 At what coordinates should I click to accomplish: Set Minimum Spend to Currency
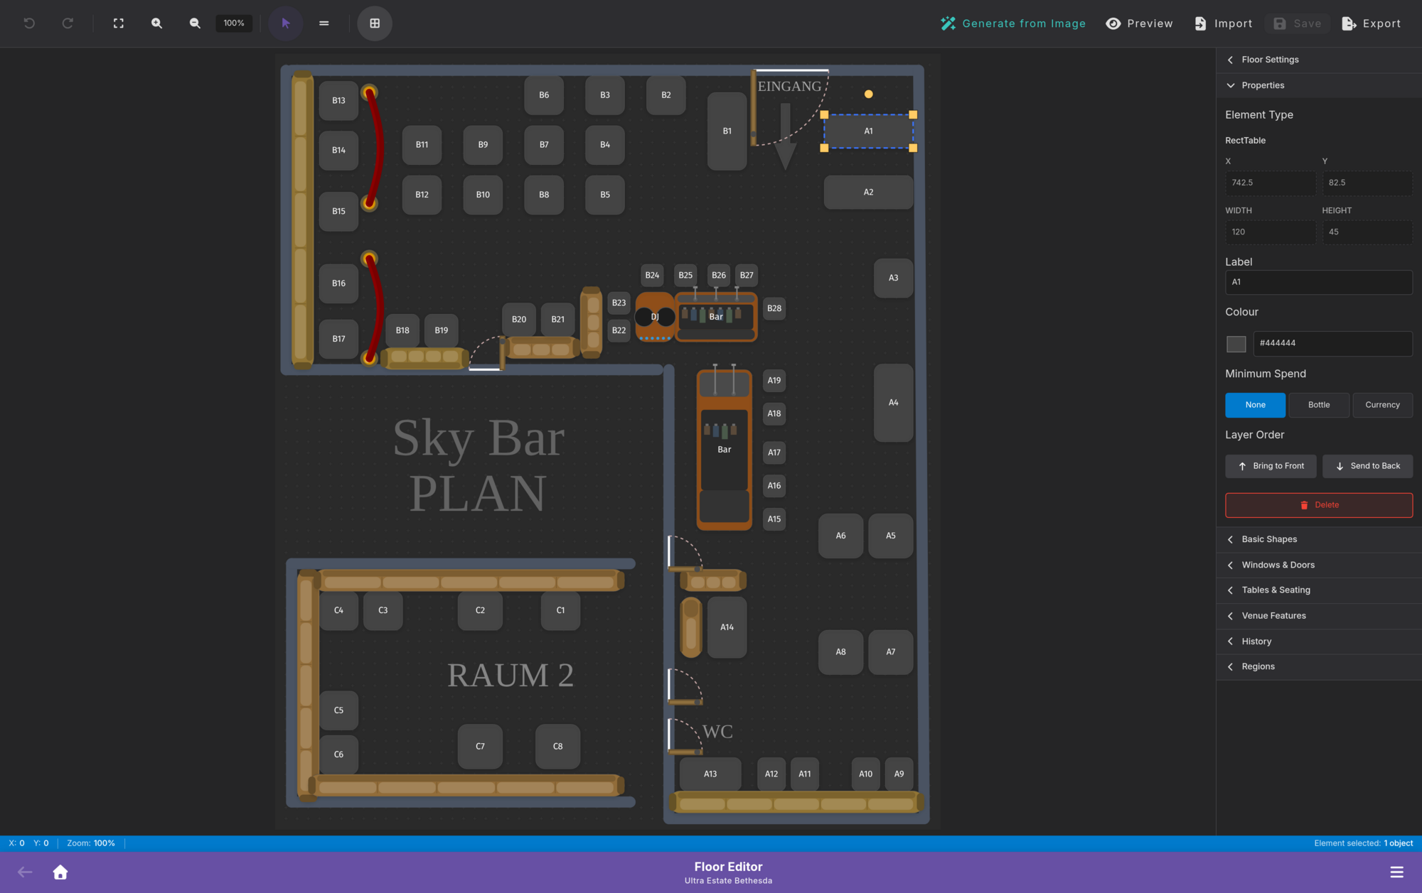[x=1382, y=405]
